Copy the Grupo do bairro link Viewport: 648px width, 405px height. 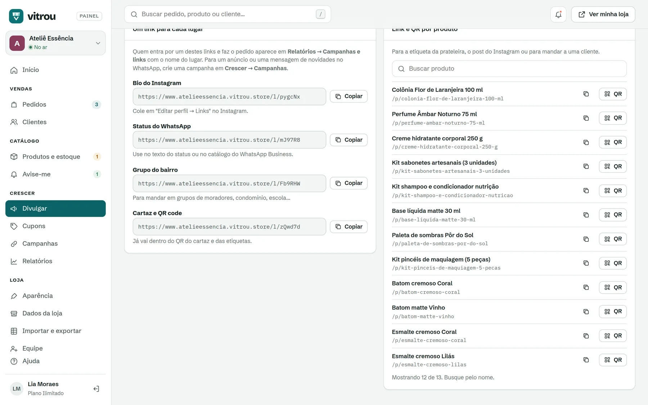(x=348, y=183)
